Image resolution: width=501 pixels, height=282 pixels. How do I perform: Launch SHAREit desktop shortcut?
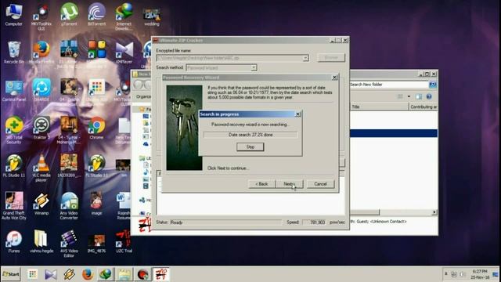(x=41, y=91)
